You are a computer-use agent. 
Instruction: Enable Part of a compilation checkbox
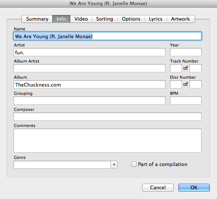pyautogui.click(x=134, y=164)
